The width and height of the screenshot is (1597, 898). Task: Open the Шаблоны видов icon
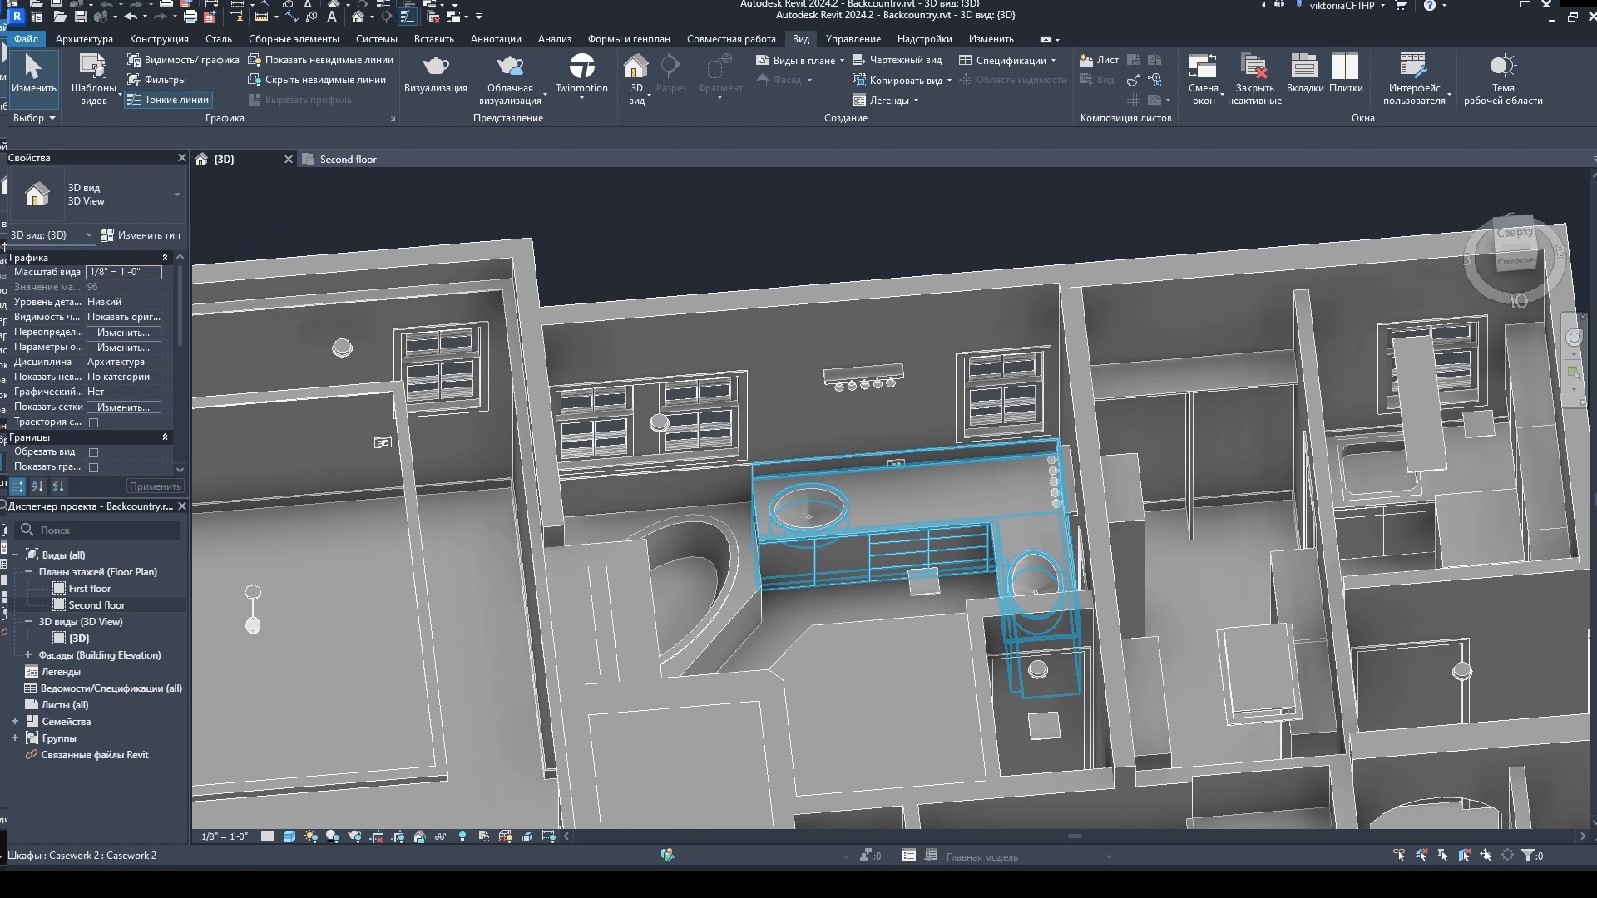pyautogui.click(x=92, y=67)
